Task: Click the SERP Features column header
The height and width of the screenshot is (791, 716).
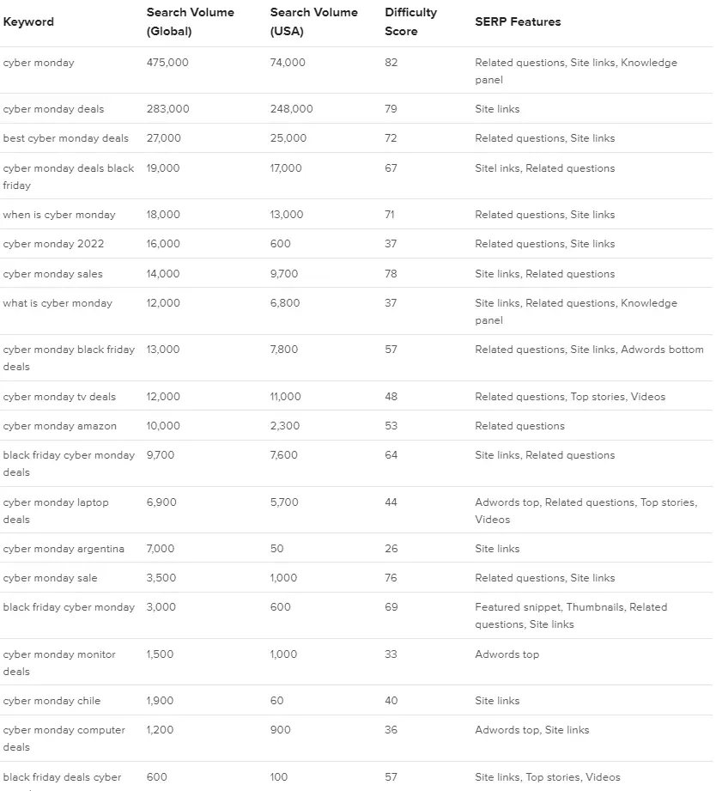Action: [x=518, y=22]
